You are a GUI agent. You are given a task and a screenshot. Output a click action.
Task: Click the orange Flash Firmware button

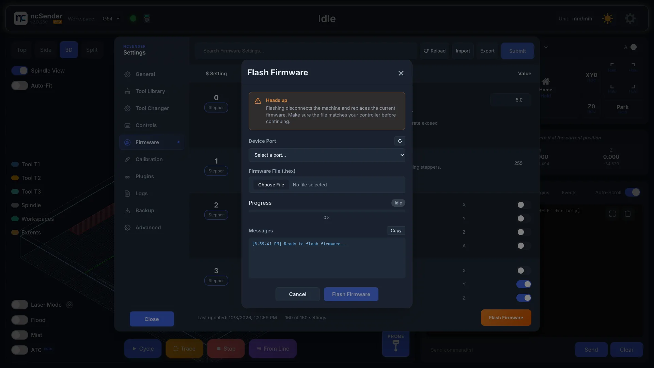pos(506,318)
